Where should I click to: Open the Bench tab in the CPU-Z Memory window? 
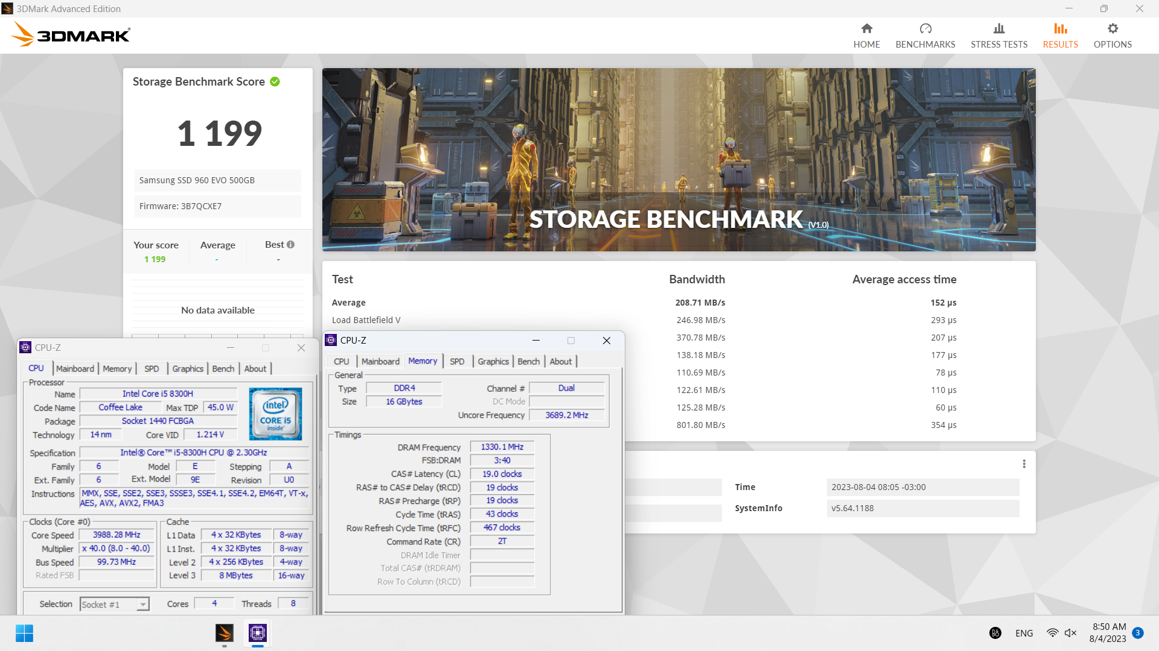(x=529, y=361)
